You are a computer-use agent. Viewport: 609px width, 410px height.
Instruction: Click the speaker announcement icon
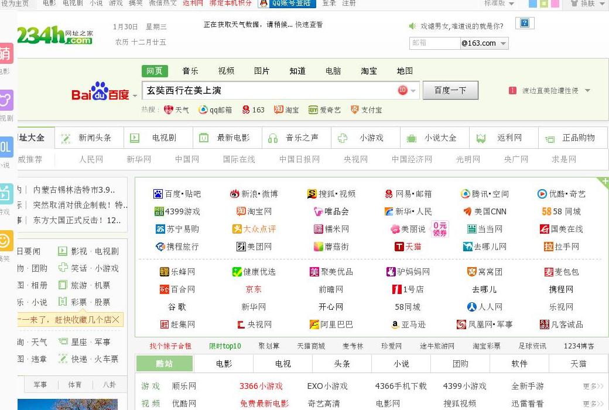click(412, 26)
